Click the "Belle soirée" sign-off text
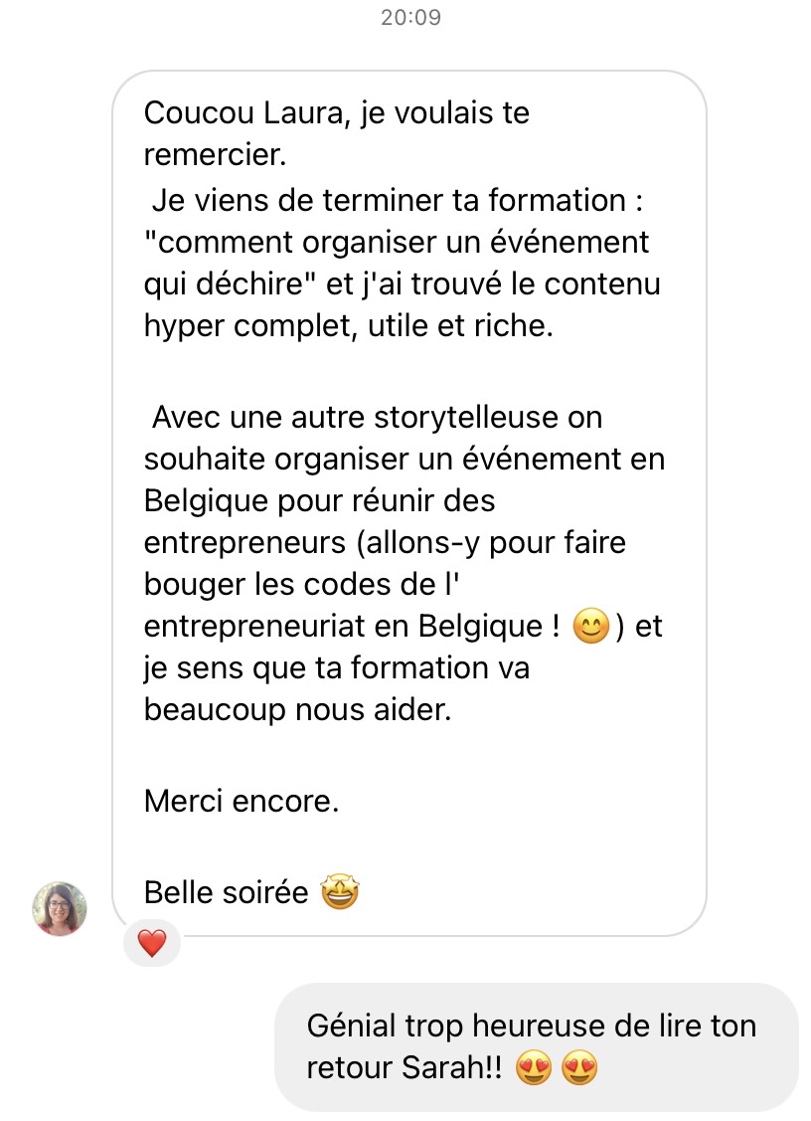Image resolution: width=811 pixels, height=1121 pixels. [x=226, y=893]
